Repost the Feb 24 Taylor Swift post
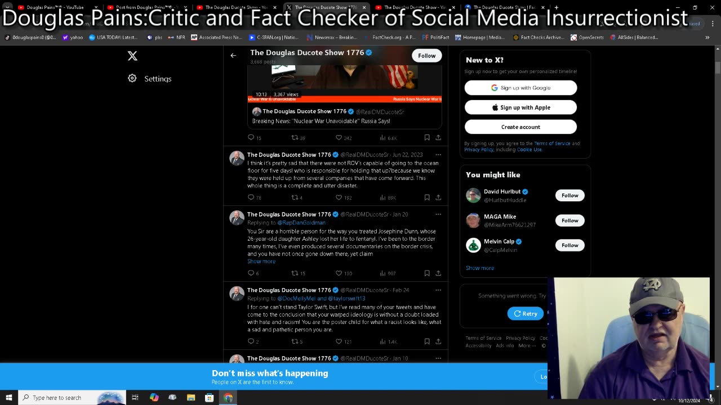The height and width of the screenshot is (405, 721). click(x=295, y=341)
